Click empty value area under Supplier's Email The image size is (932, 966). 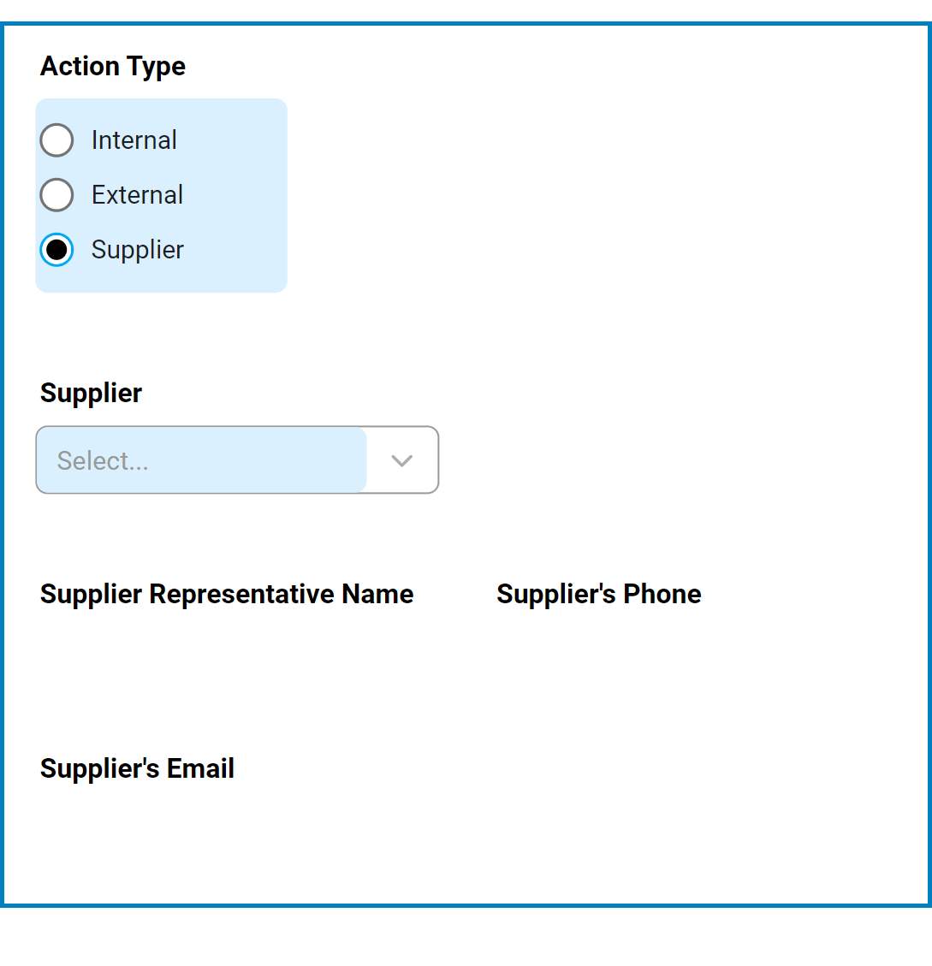pyautogui.click(x=137, y=825)
